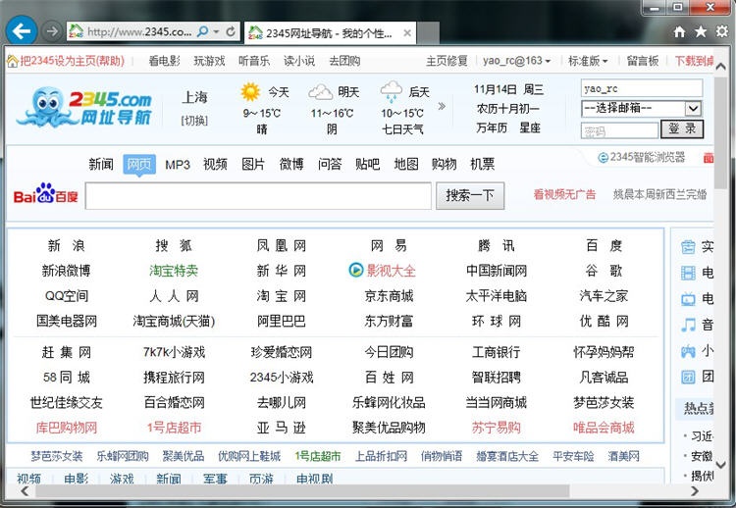Click the Baidu search input field
This screenshot has height=508, width=736.
click(258, 196)
